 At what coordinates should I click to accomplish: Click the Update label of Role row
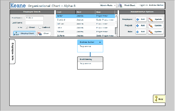[158, 32]
